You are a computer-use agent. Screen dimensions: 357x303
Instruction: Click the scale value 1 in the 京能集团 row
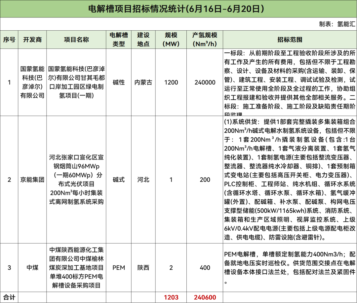coord(171,180)
